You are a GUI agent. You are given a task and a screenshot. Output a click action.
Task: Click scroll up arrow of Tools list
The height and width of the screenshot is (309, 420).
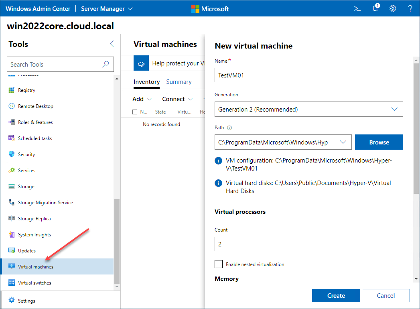[x=117, y=79]
